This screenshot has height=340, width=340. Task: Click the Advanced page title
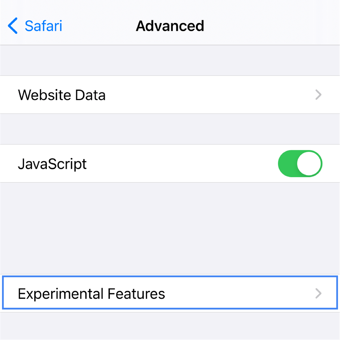tap(170, 26)
